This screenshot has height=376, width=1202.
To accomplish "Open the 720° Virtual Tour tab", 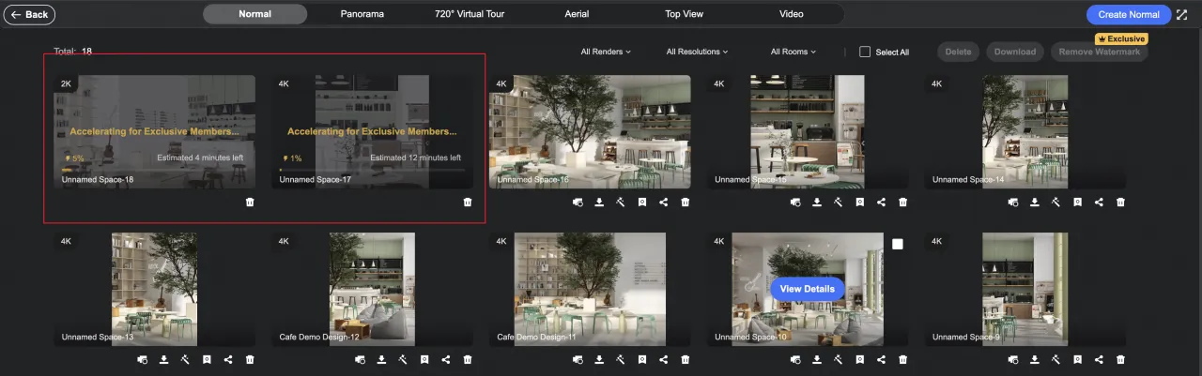I will click(x=468, y=14).
